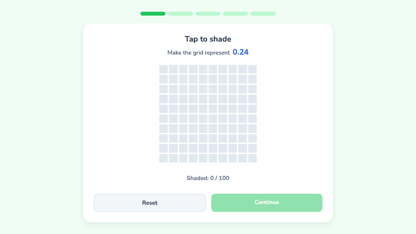Select the first green progress segment
416x234 pixels.
coord(153,14)
